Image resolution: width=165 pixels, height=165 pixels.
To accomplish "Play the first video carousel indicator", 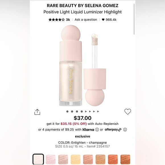I will [86, 112].
